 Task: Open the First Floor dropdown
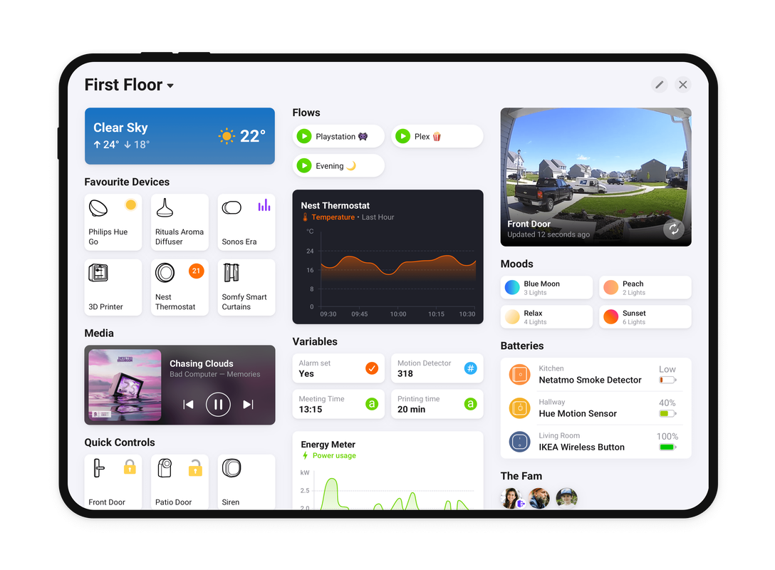click(x=129, y=85)
